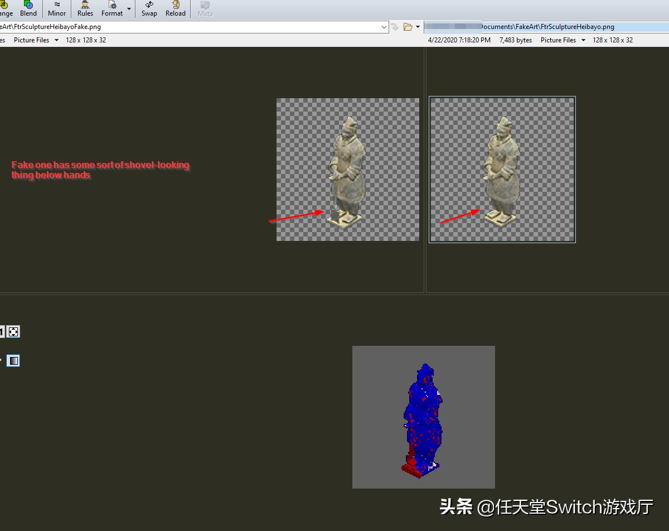
Task: Select the left fake statue image
Action: 348,170
